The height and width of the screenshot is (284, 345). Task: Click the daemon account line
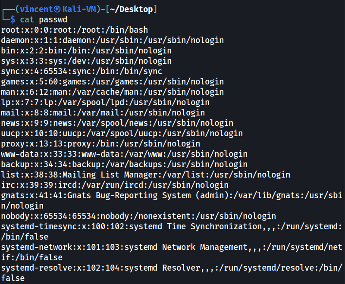112,40
